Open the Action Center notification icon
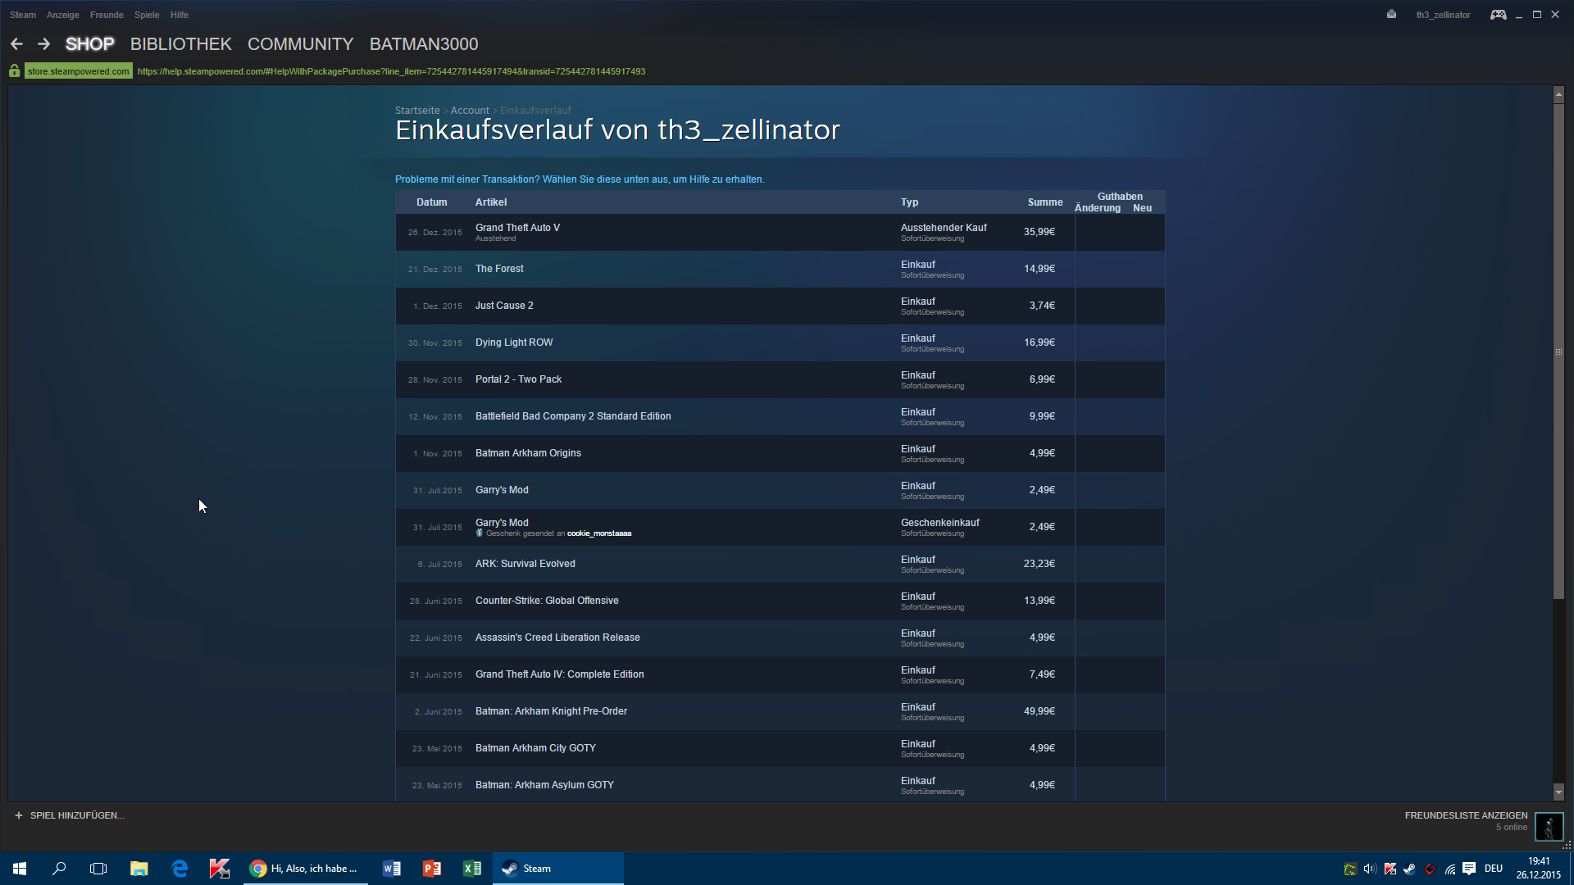The image size is (1574, 885). (1469, 869)
